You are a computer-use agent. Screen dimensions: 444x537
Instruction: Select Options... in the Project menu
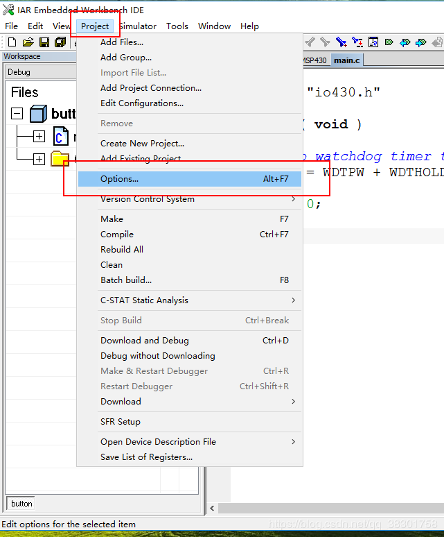pos(190,179)
